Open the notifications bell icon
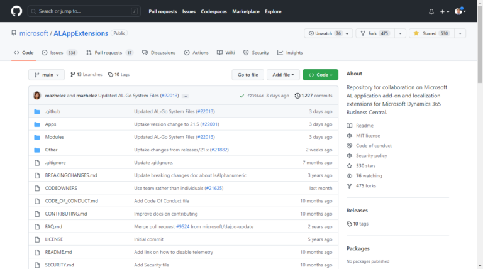Screen dimensions: 483x269 [431, 11]
